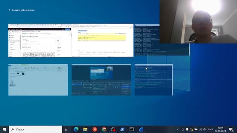Click the Поиск search box
237x133 pixels.
pos(36,129)
